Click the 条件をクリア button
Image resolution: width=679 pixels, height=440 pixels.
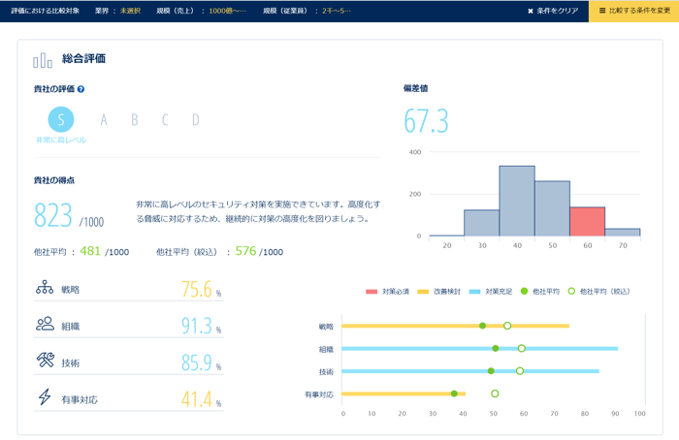click(552, 11)
